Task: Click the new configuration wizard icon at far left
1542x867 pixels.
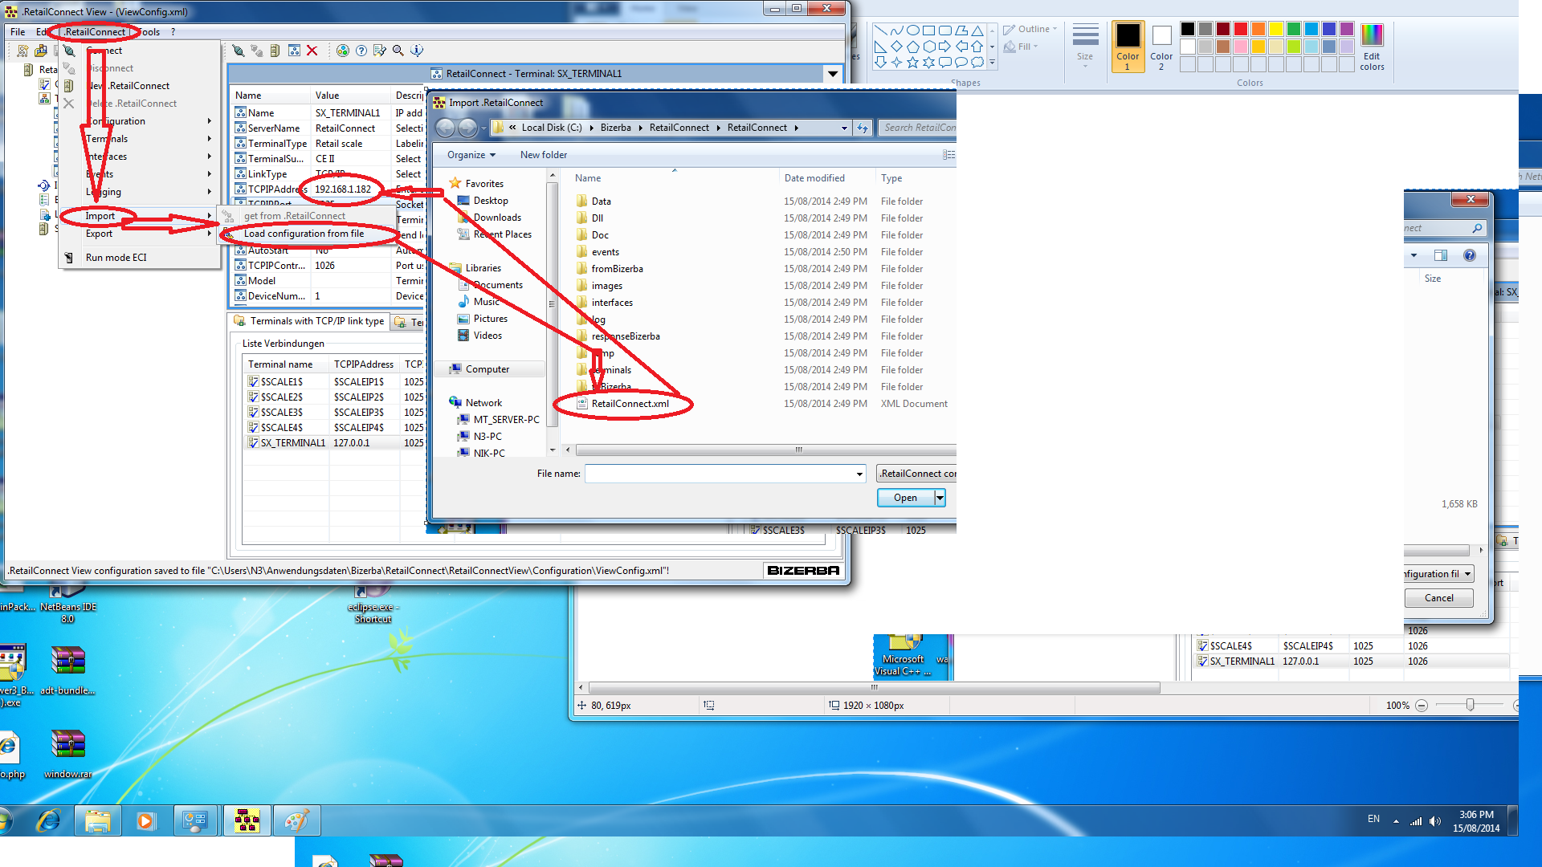Action: (x=23, y=51)
